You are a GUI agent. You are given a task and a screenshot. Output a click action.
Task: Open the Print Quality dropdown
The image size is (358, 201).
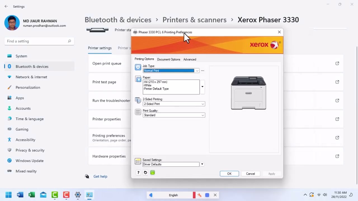174,115
